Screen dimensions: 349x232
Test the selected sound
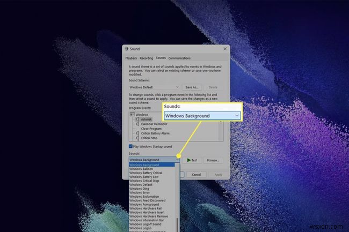[192, 160]
